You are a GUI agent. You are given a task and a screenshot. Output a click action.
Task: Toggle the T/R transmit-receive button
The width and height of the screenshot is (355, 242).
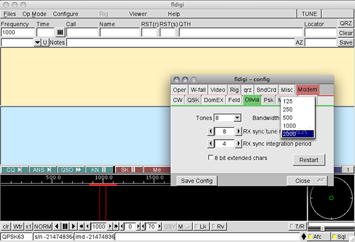(x=297, y=226)
